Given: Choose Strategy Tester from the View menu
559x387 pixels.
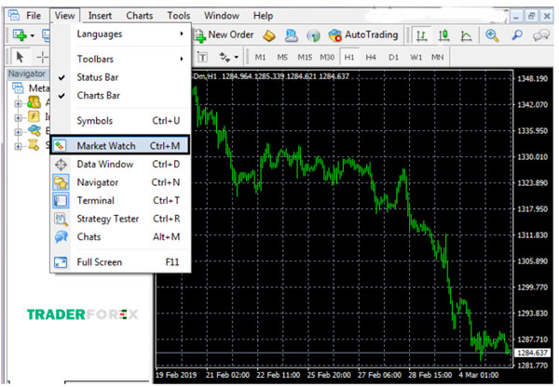Looking at the screenshot, I should (x=120, y=219).
